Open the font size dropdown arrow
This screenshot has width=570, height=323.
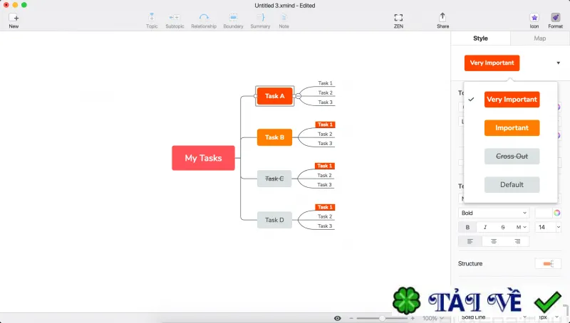[559, 227]
